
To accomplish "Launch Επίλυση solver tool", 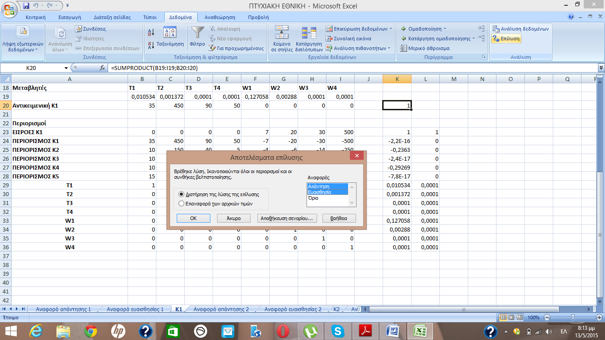I will click(506, 39).
